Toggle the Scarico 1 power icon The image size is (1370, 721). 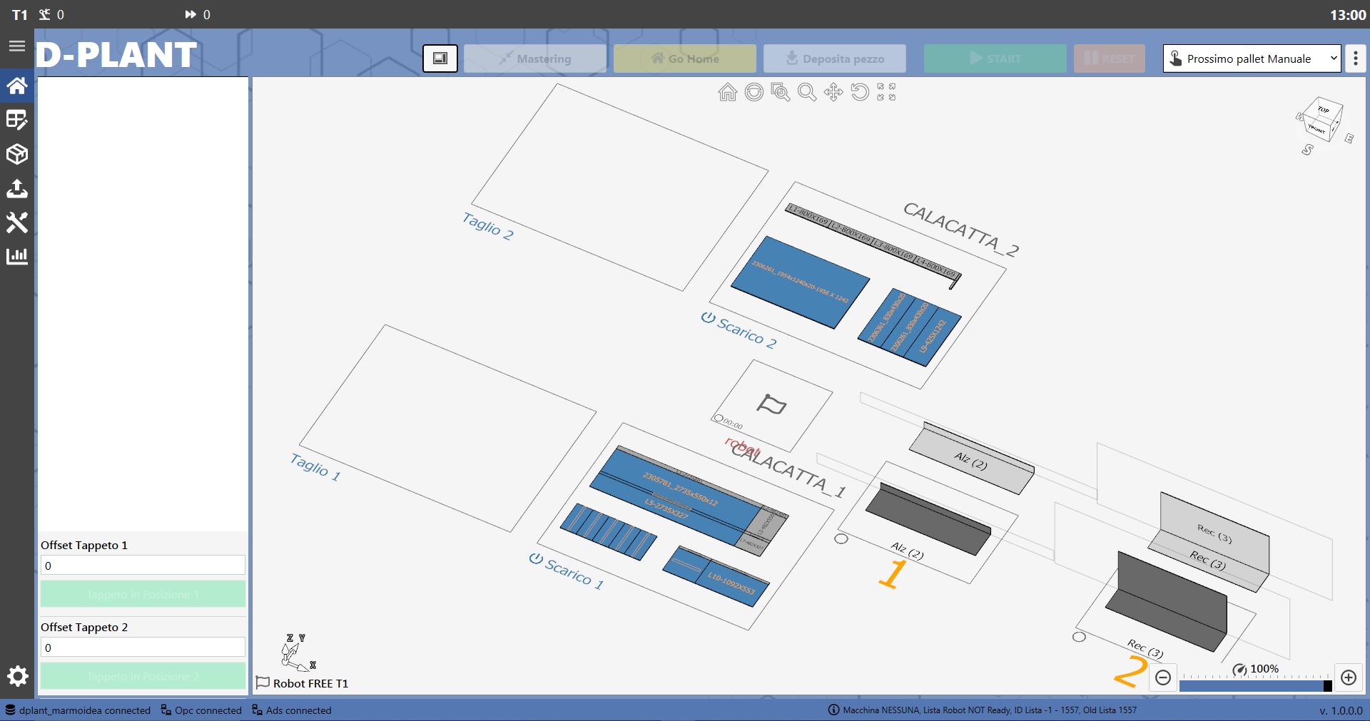pyautogui.click(x=536, y=558)
